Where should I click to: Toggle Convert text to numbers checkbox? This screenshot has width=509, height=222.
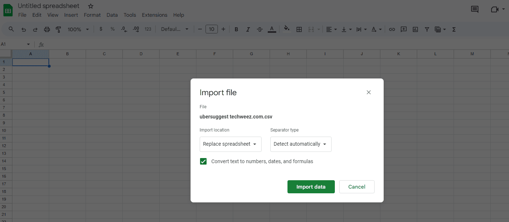tap(203, 161)
